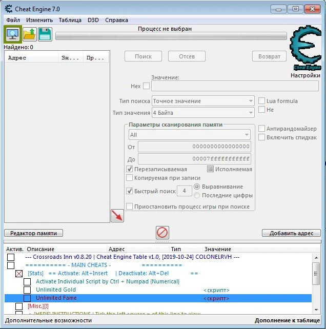Screen dimensions: 326x329
Task: Click the red clear list icon
Action: tap(162, 233)
